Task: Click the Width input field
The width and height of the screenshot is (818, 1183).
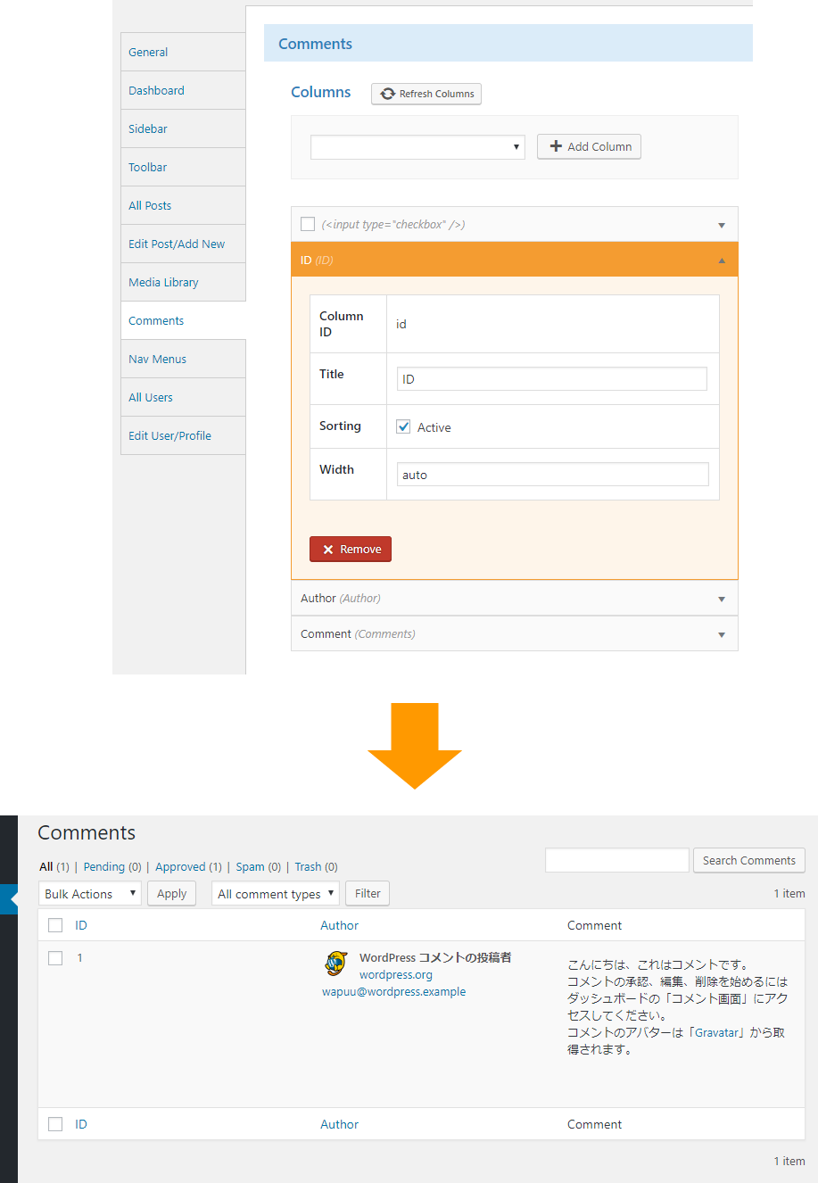Action: (553, 475)
